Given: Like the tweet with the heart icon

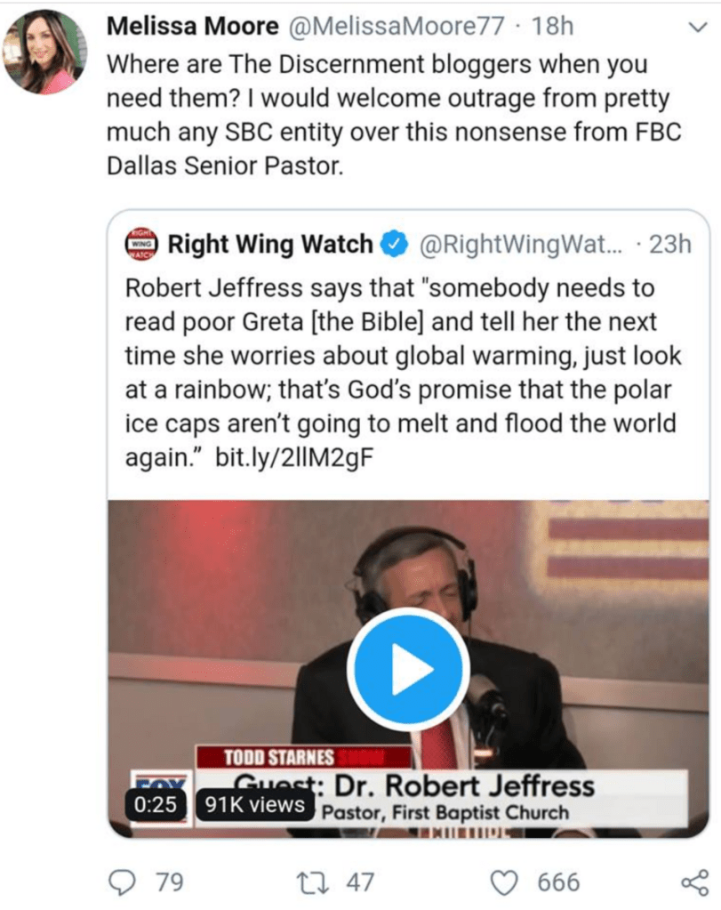Looking at the screenshot, I should pyautogui.click(x=505, y=882).
